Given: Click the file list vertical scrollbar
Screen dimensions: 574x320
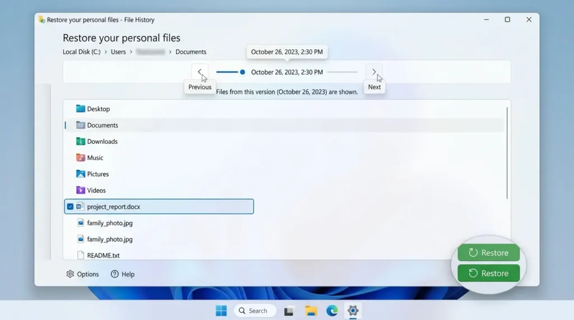Looking at the screenshot, I should pyautogui.click(x=507, y=153).
